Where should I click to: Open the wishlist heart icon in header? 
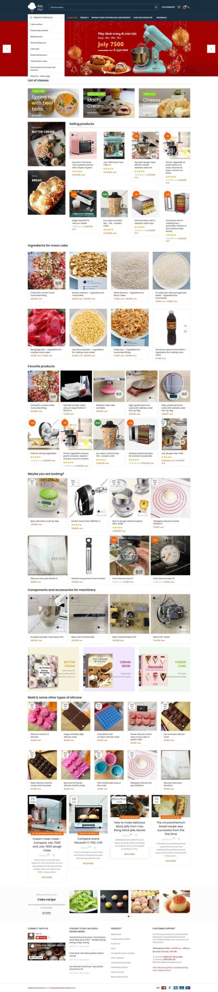click(x=179, y=7)
